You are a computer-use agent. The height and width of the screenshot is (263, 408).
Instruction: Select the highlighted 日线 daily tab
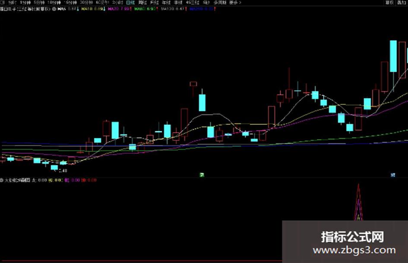[130, 3]
